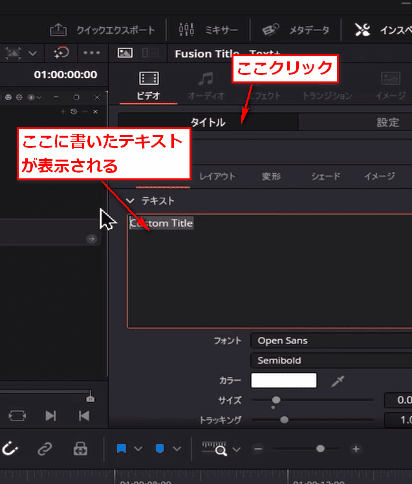412x484 pixels.
Task: Collapse the テキスト section chevron
Action: [x=130, y=201]
